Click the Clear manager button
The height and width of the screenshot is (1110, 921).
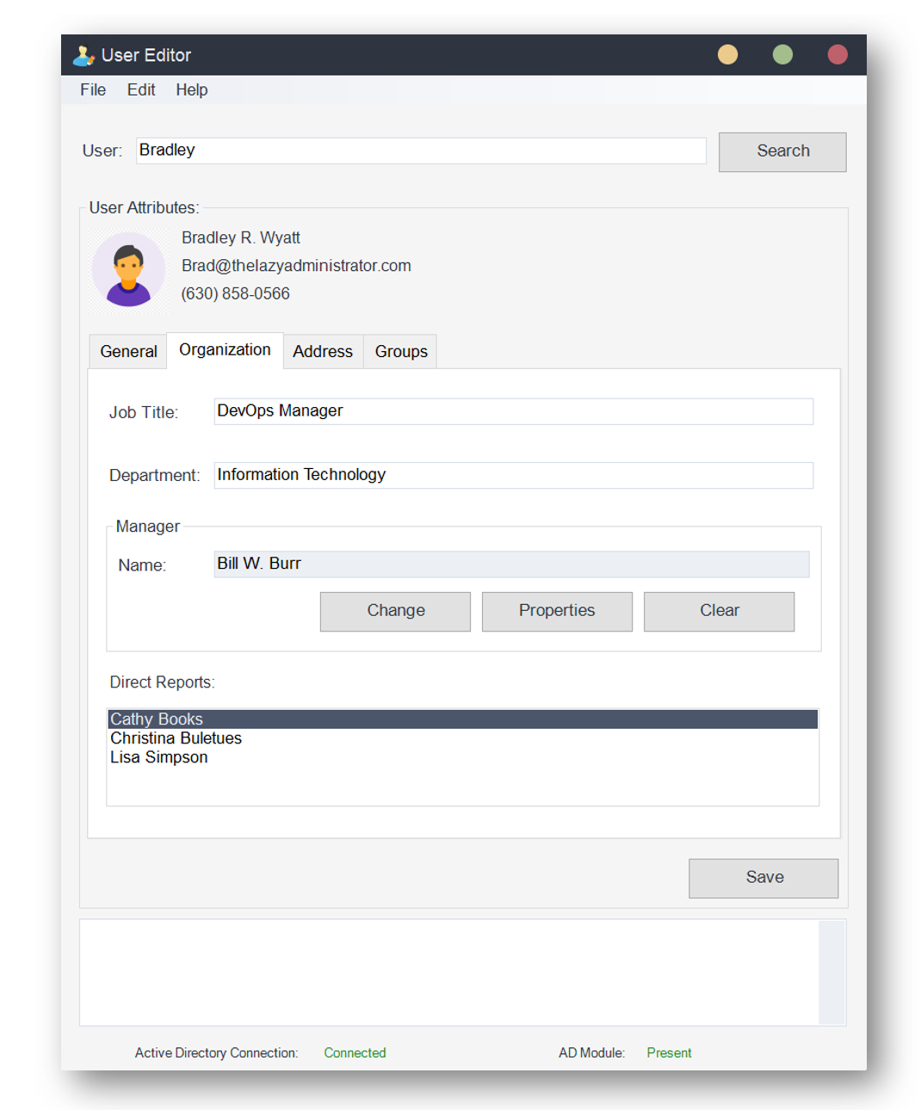(x=719, y=611)
